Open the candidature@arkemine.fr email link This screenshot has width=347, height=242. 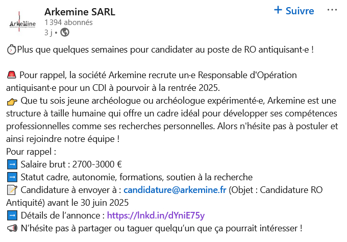(x=175, y=190)
